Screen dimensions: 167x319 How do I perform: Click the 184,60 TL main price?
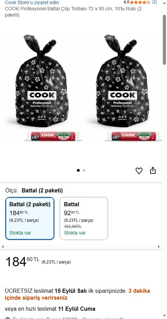point(22,261)
